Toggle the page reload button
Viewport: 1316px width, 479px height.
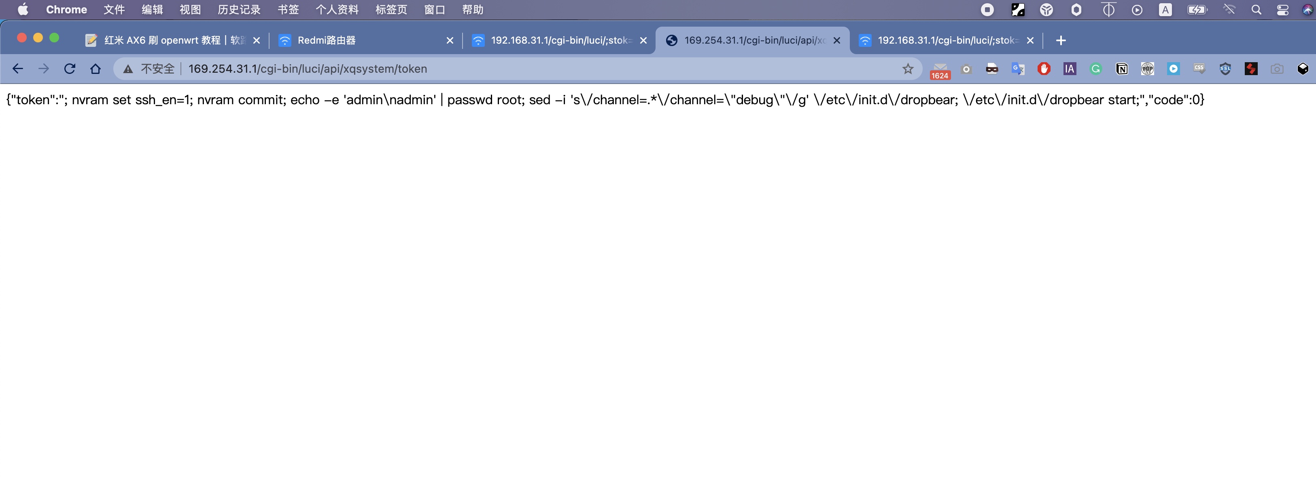pos(70,69)
